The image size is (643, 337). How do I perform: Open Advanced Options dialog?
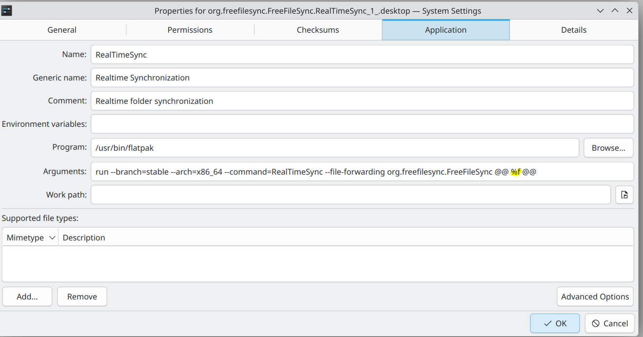595,297
